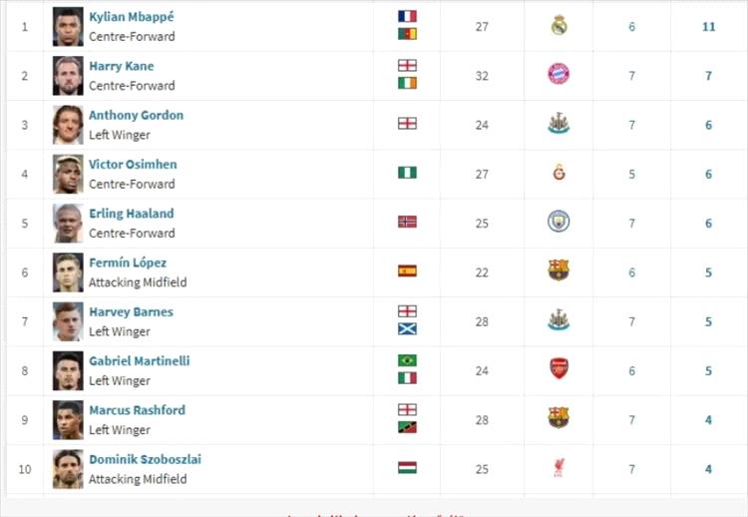Open Dominik Szoboszlai's player profile link
The width and height of the screenshot is (748, 517).
[x=145, y=459]
